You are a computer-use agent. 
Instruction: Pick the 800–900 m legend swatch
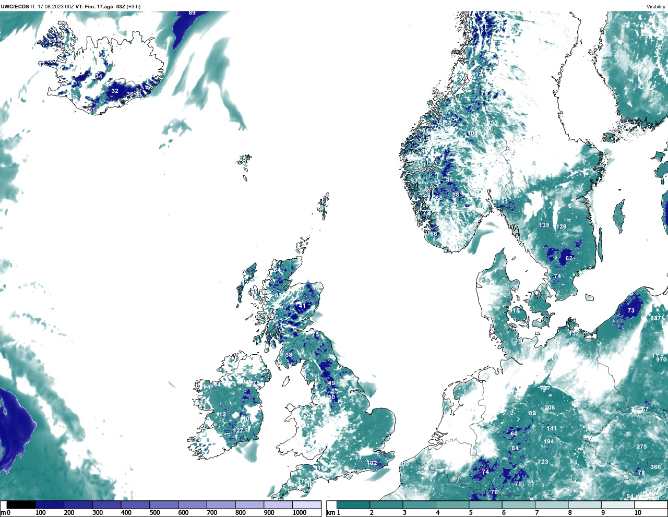coord(249,505)
